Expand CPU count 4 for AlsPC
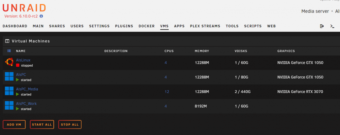Screen dimensions: 340x135 166,77
